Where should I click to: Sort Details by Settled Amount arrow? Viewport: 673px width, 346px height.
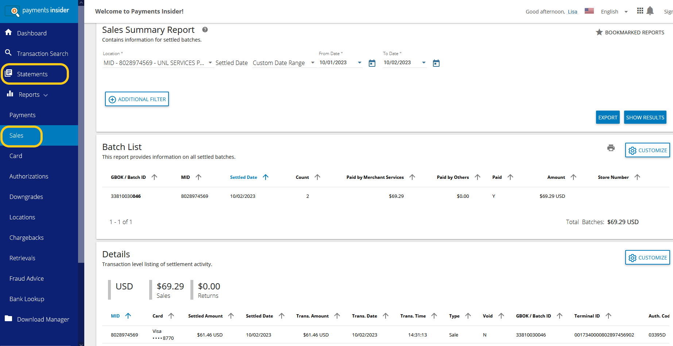coord(231,316)
